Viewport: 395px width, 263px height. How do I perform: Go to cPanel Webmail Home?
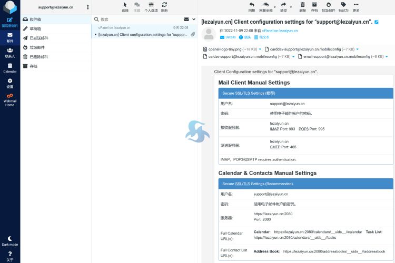[x=10, y=99]
